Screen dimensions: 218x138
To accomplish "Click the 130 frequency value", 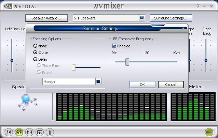I will point(146,53).
